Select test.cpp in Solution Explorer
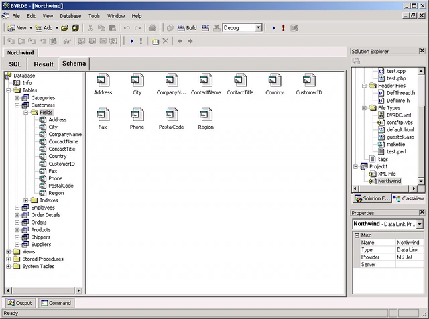 tap(395, 71)
